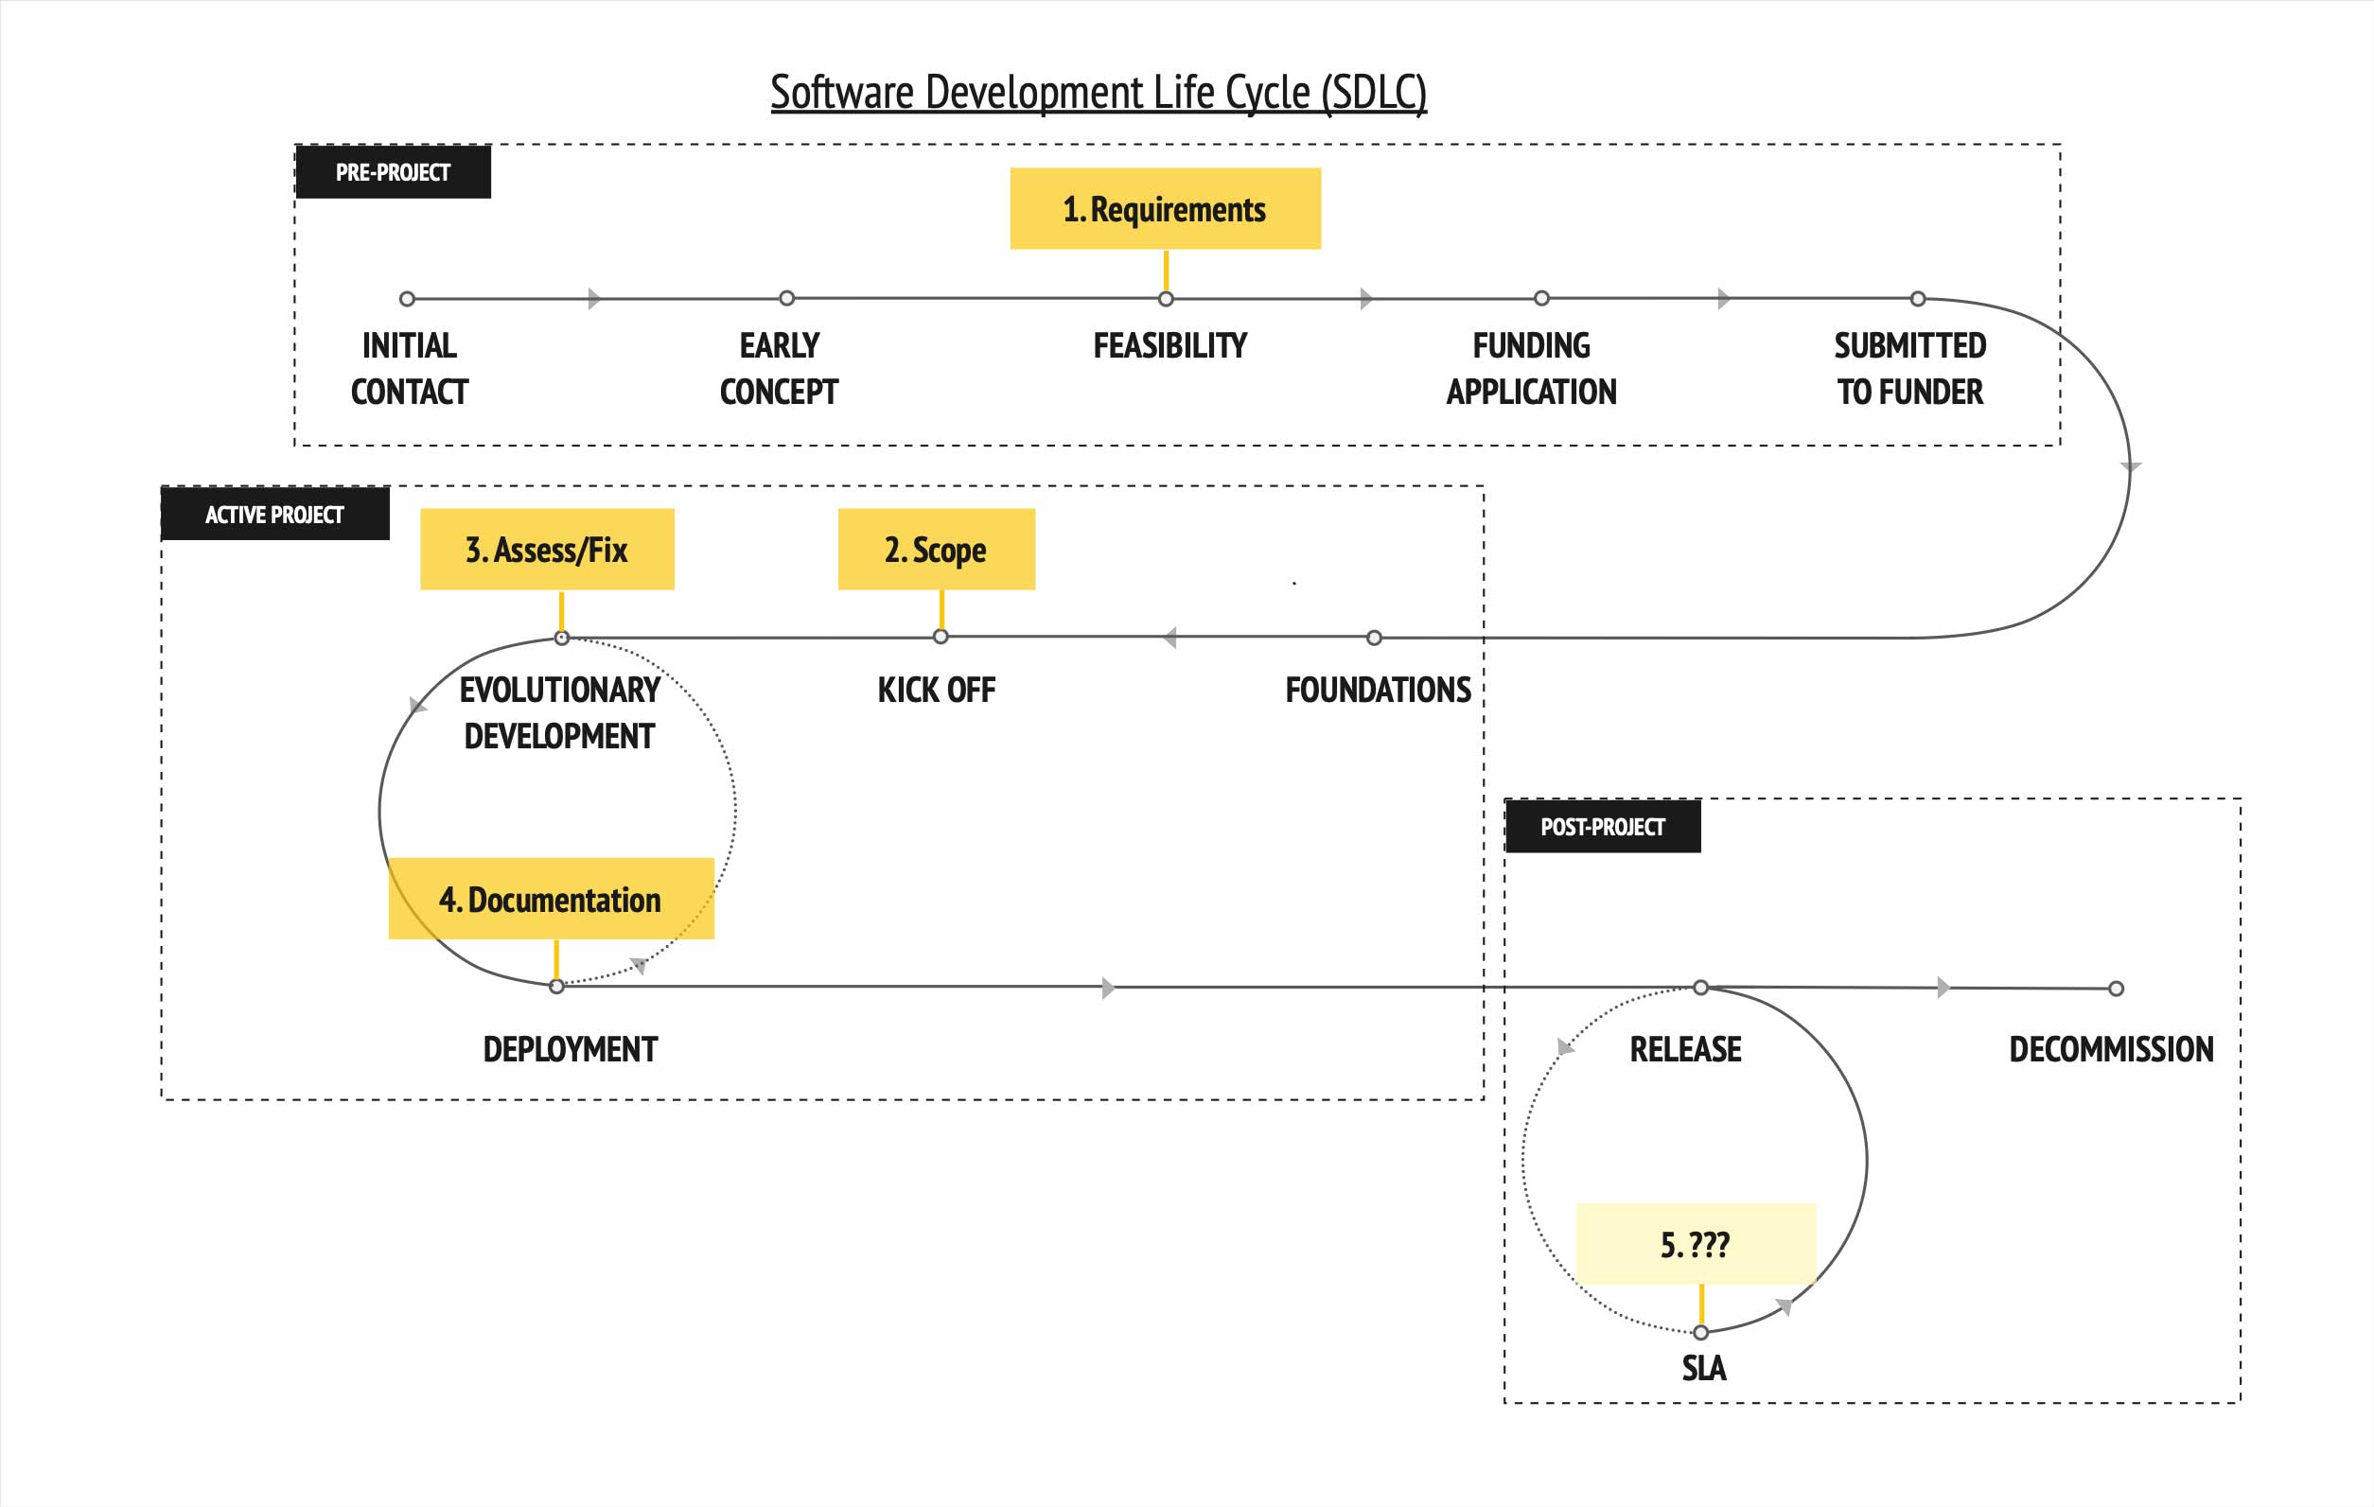Click the SUBMITTED TO FUNDER label
Screen dimensions: 2374x1507
1909,369
